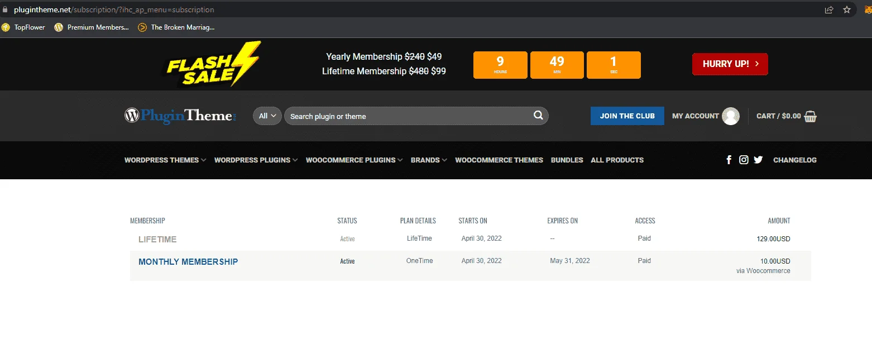Open the Bundles menu item
The width and height of the screenshot is (872, 339).
click(x=567, y=160)
